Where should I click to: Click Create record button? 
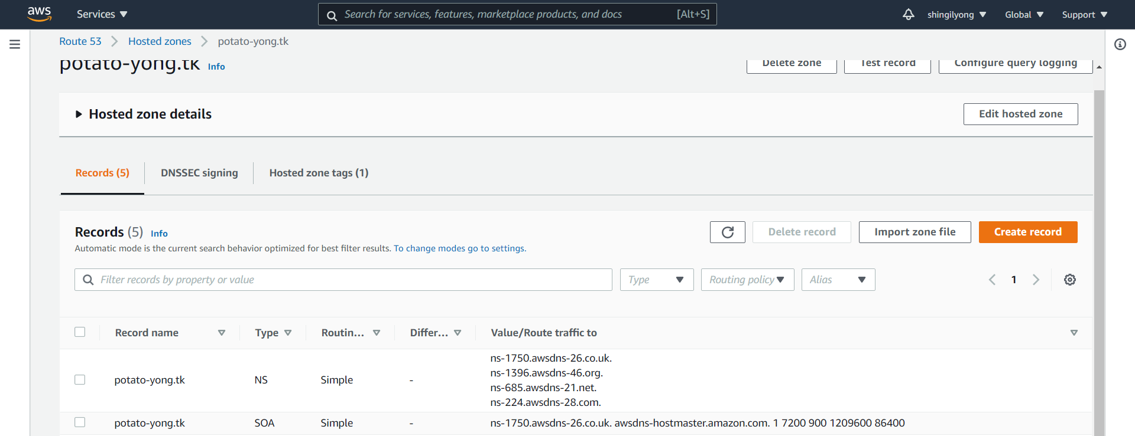pos(1028,232)
